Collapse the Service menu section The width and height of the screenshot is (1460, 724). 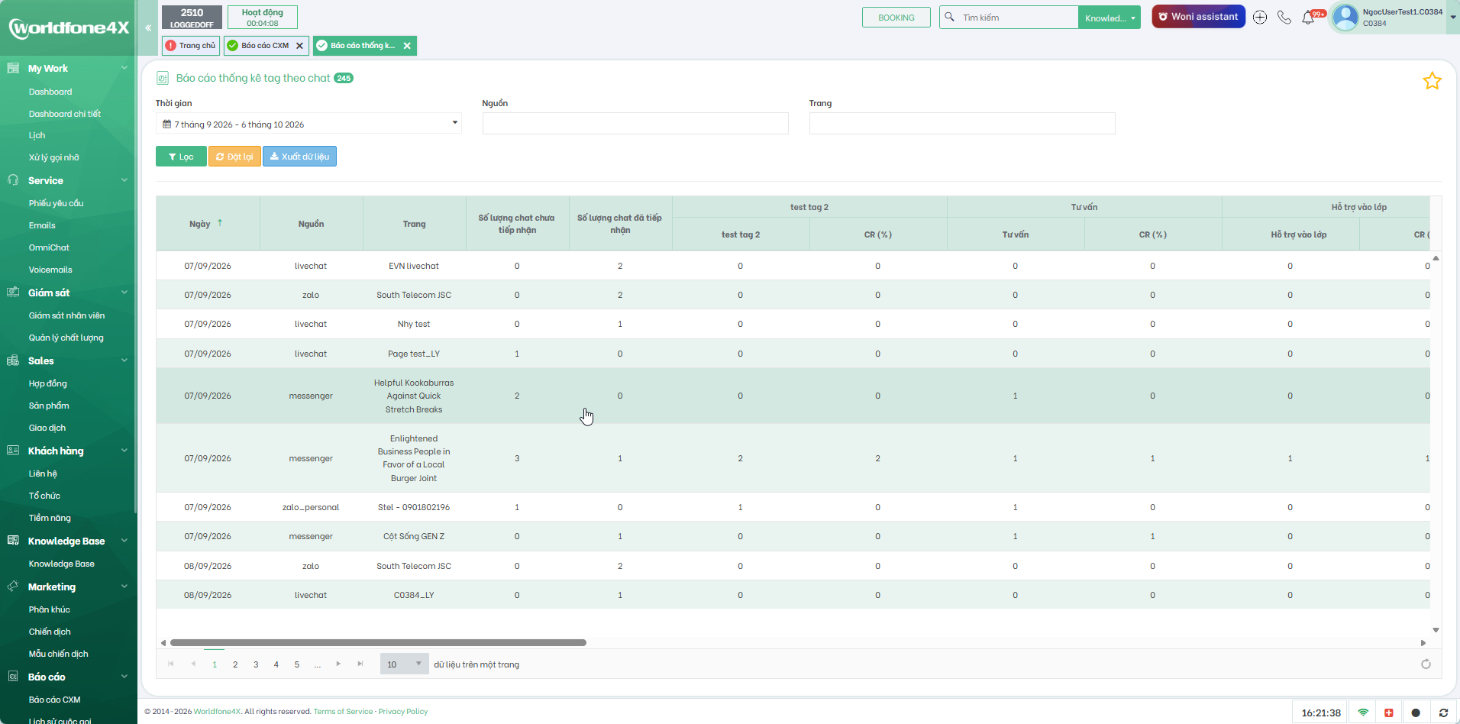[x=124, y=180]
